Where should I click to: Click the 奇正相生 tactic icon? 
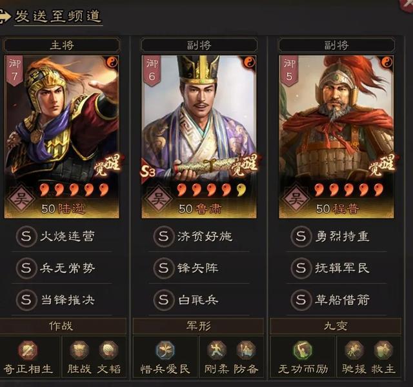28,350
